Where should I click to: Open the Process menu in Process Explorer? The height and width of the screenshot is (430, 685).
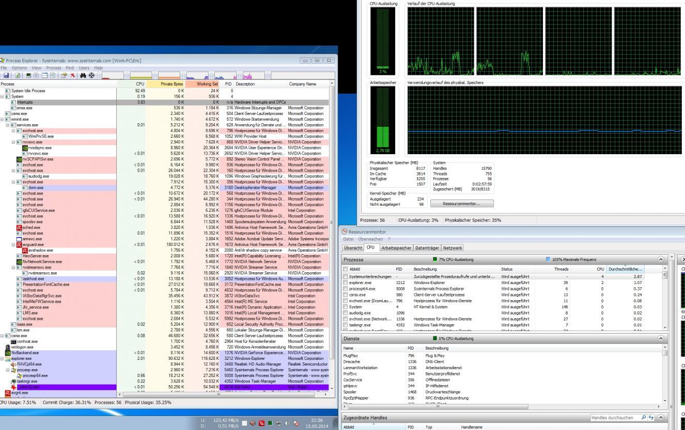click(x=54, y=68)
